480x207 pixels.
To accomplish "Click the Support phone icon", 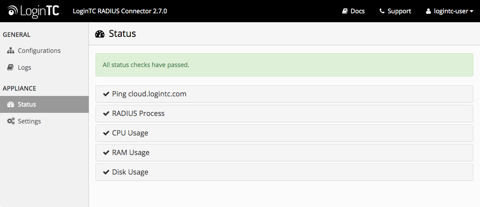I will (x=382, y=11).
